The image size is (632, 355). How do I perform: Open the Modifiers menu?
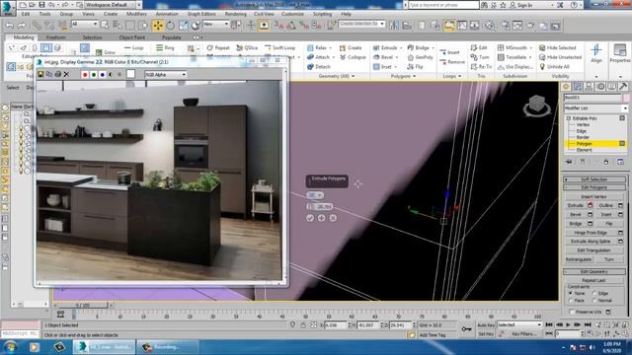[136, 14]
